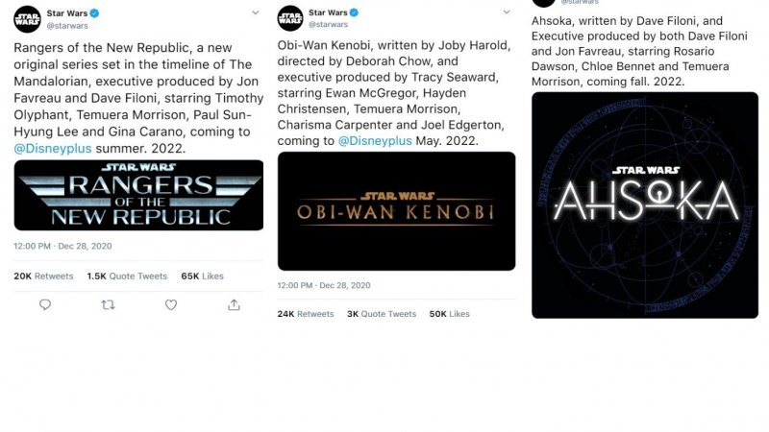Open the Rangers of the New Republic image
Screen dimensions: 769x432
click(138, 196)
